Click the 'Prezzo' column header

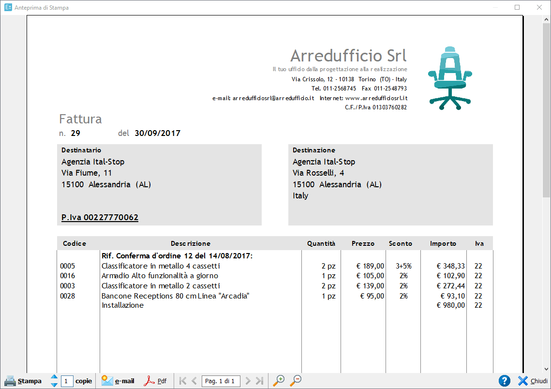click(363, 243)
